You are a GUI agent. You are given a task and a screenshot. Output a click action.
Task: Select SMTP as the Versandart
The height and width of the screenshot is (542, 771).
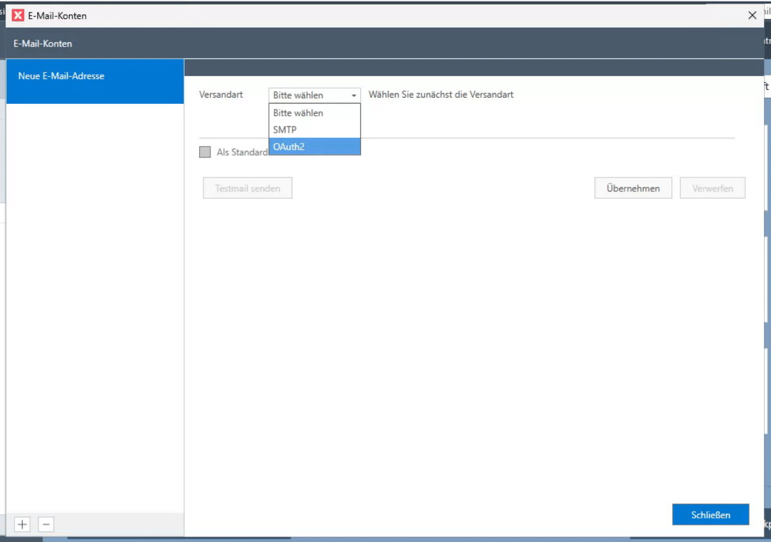(x=314, y=130)
